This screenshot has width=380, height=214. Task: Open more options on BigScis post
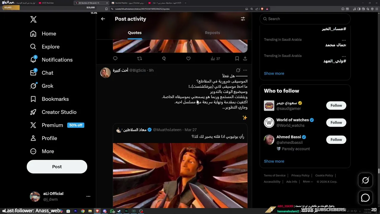tap(245, 70)
